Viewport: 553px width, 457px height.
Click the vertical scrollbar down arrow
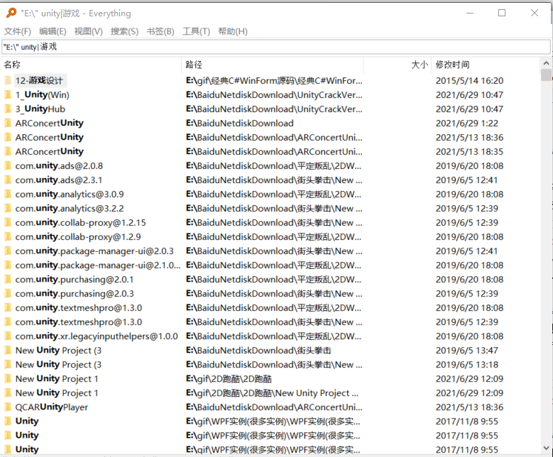(546, 448)
